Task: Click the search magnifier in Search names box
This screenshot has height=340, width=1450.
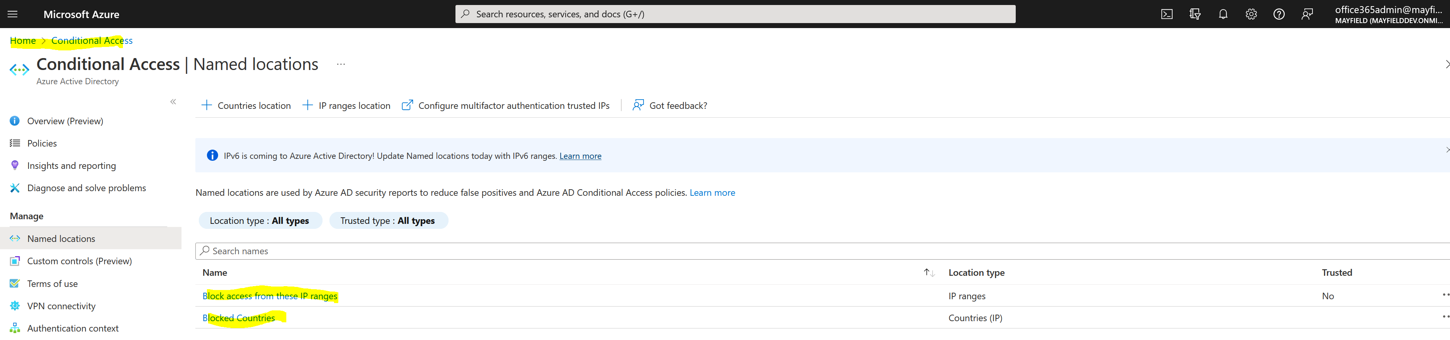Action: (205, 251)
